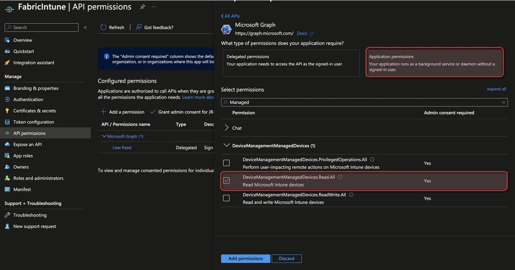Click the Microsoft Graph logo icon
The image size is (515, 270).
227,29
